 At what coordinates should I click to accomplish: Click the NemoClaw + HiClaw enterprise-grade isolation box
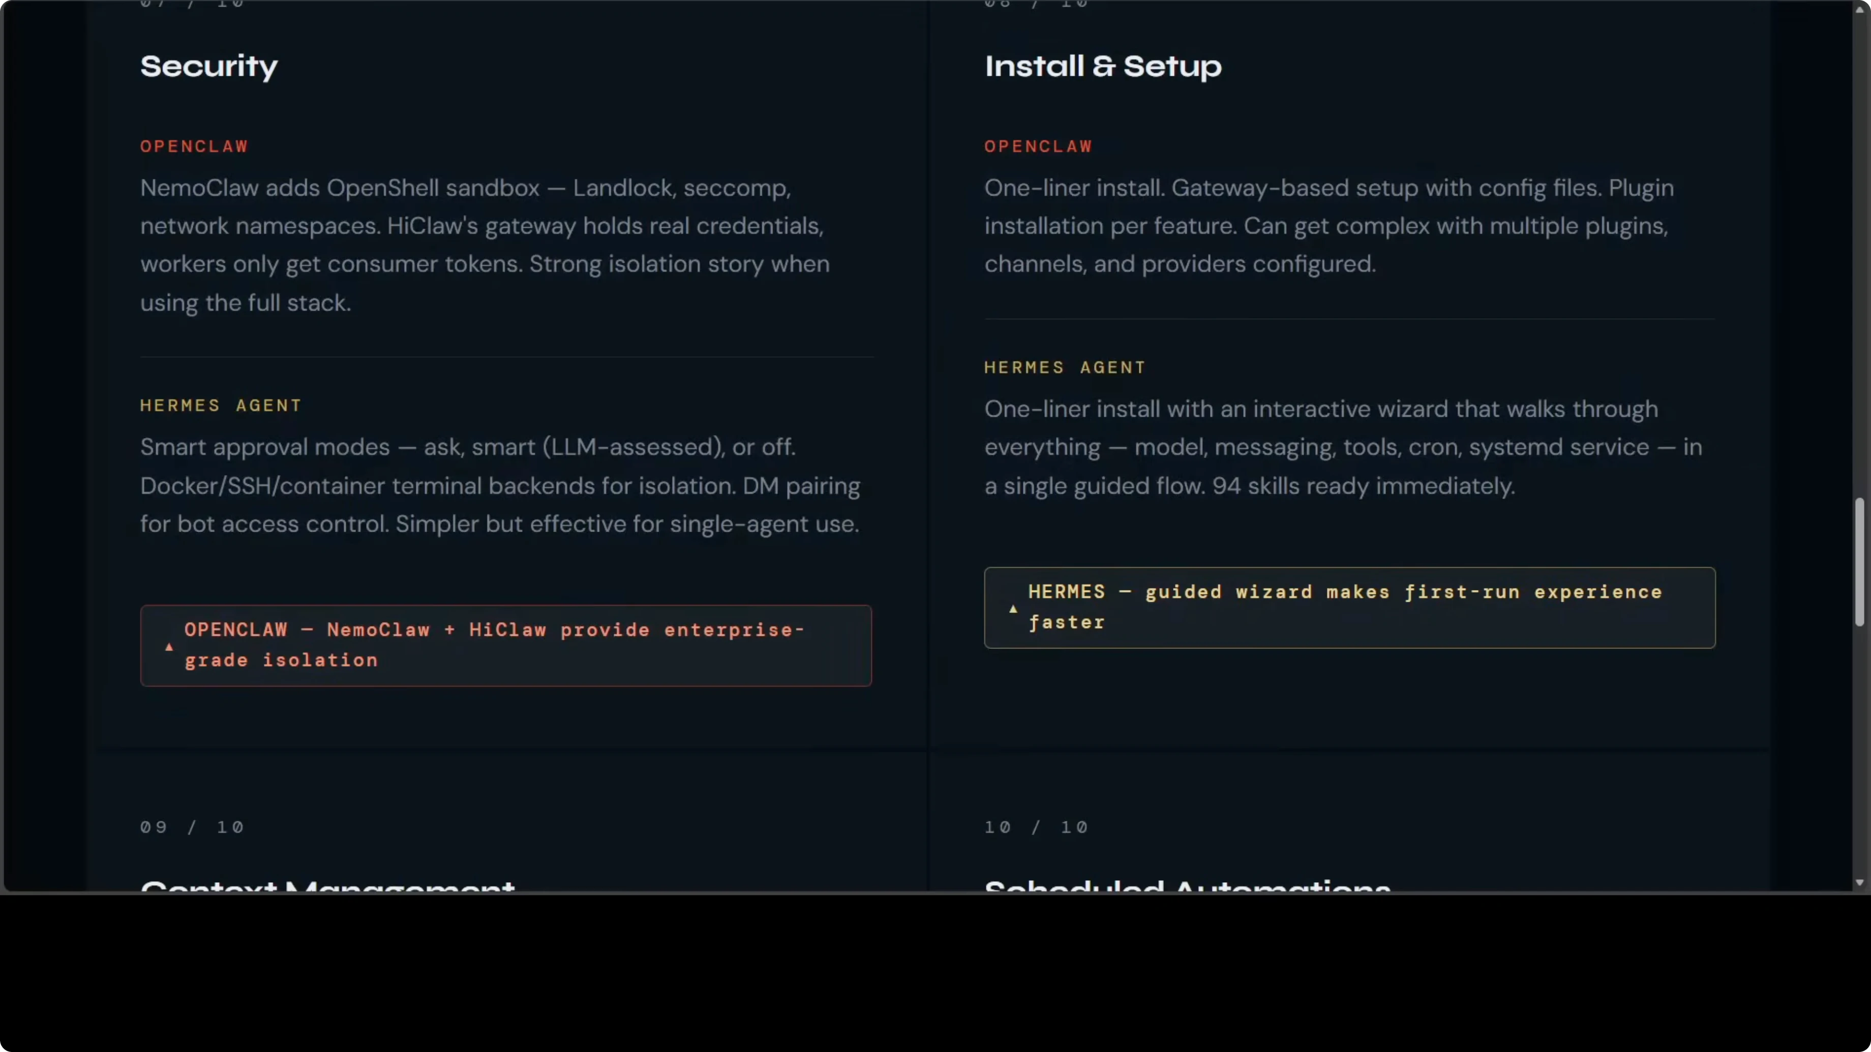pyautogui.click(x=505, y=645)
